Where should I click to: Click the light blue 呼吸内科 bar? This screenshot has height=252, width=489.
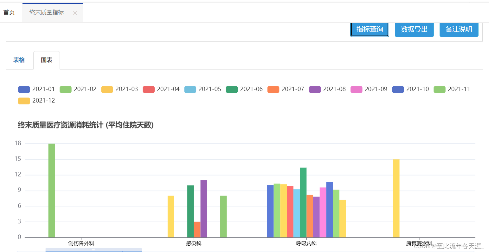[x=297, y=213]
